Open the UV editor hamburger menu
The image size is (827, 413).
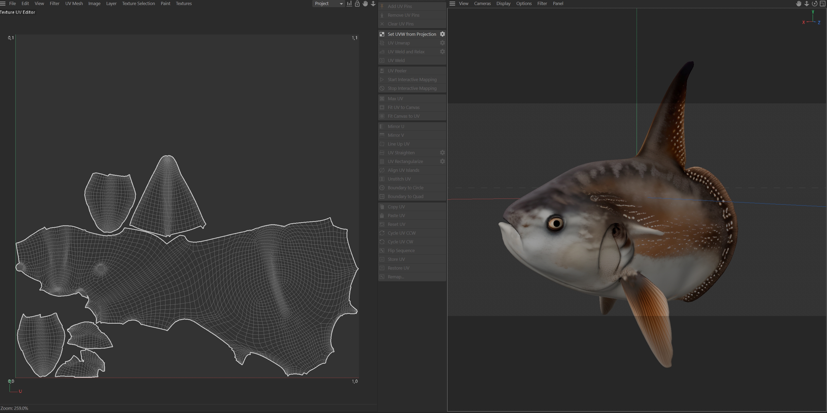pos(3,3)
